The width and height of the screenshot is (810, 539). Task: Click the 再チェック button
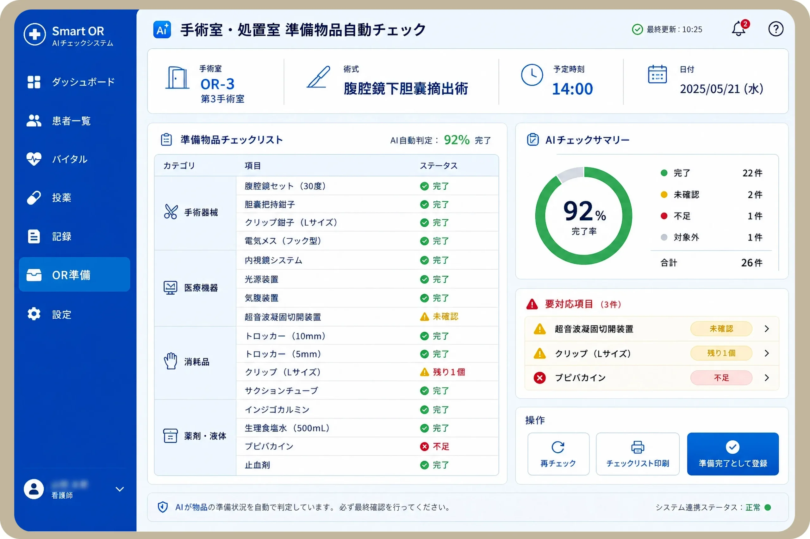click(558, 454)
